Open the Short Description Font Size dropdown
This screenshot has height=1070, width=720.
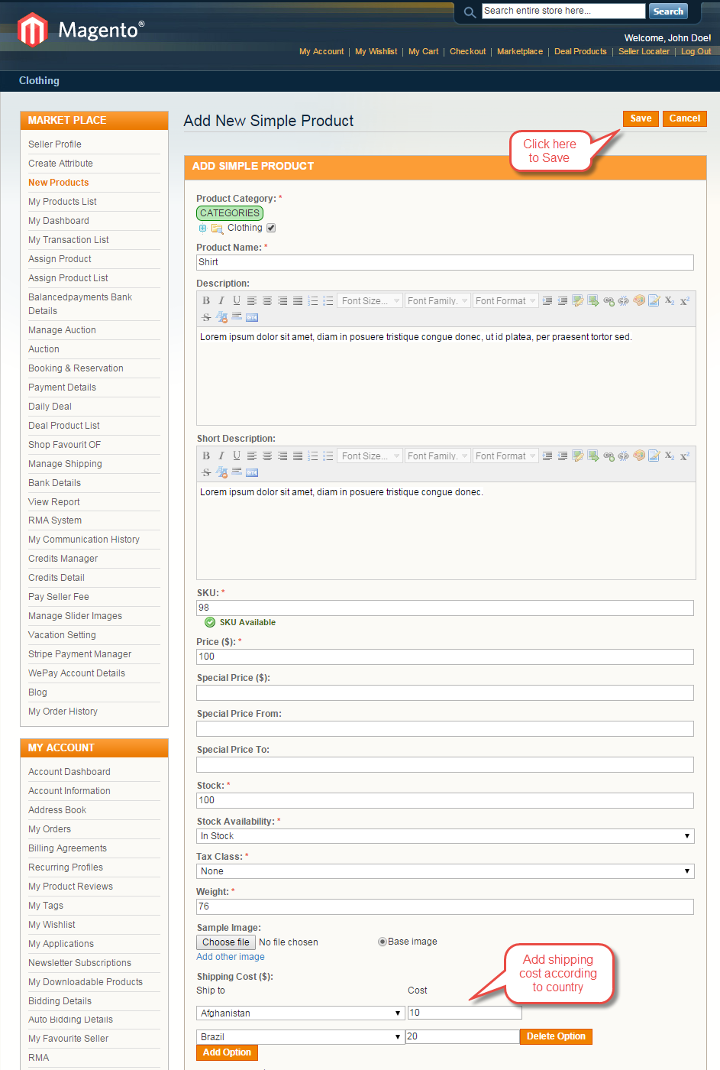coord(370,456)
